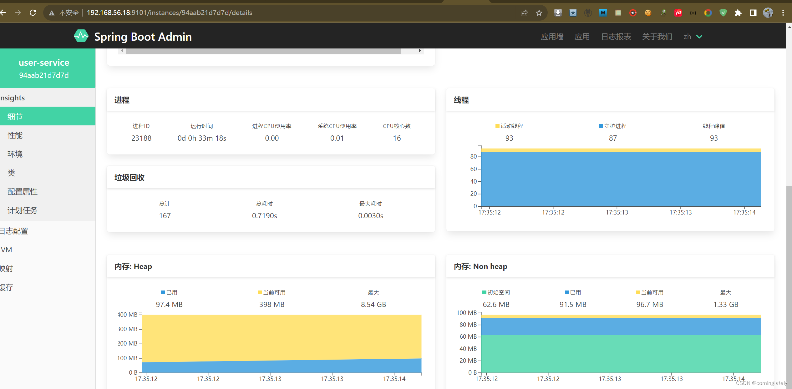Open the colorful circle extension icon
This screenshot has width=792, height=389.
click(708, 13)
